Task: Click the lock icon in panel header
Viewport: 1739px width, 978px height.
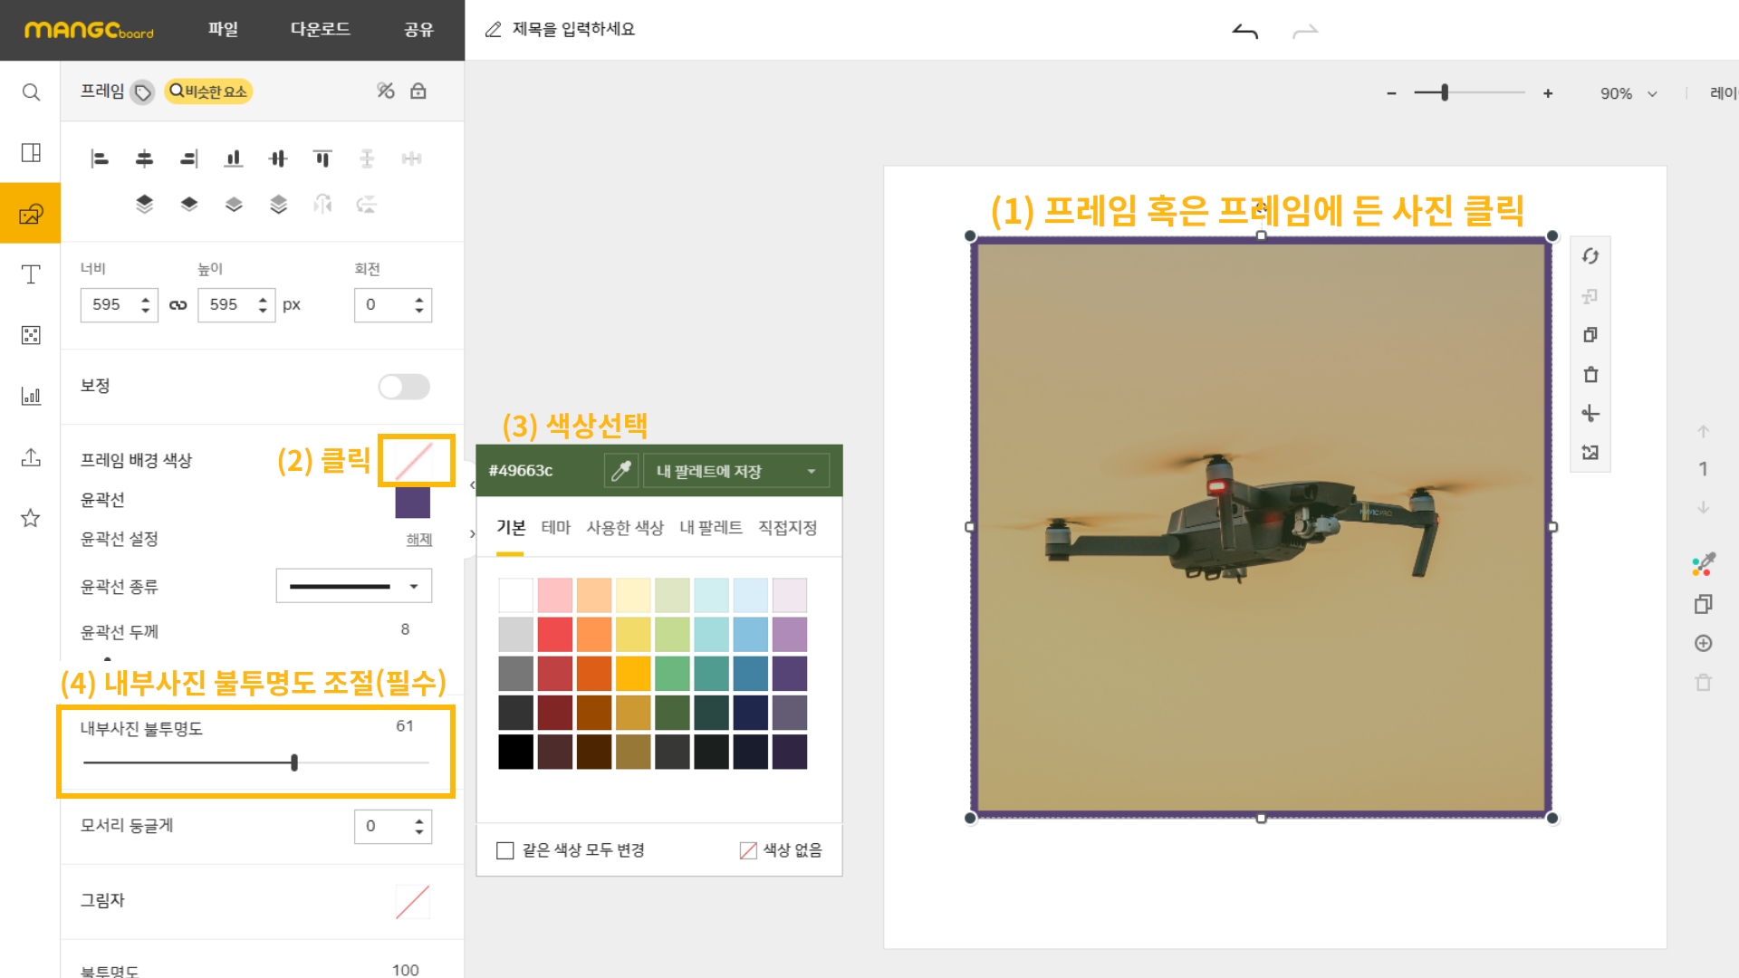Action: coord(418,91)
